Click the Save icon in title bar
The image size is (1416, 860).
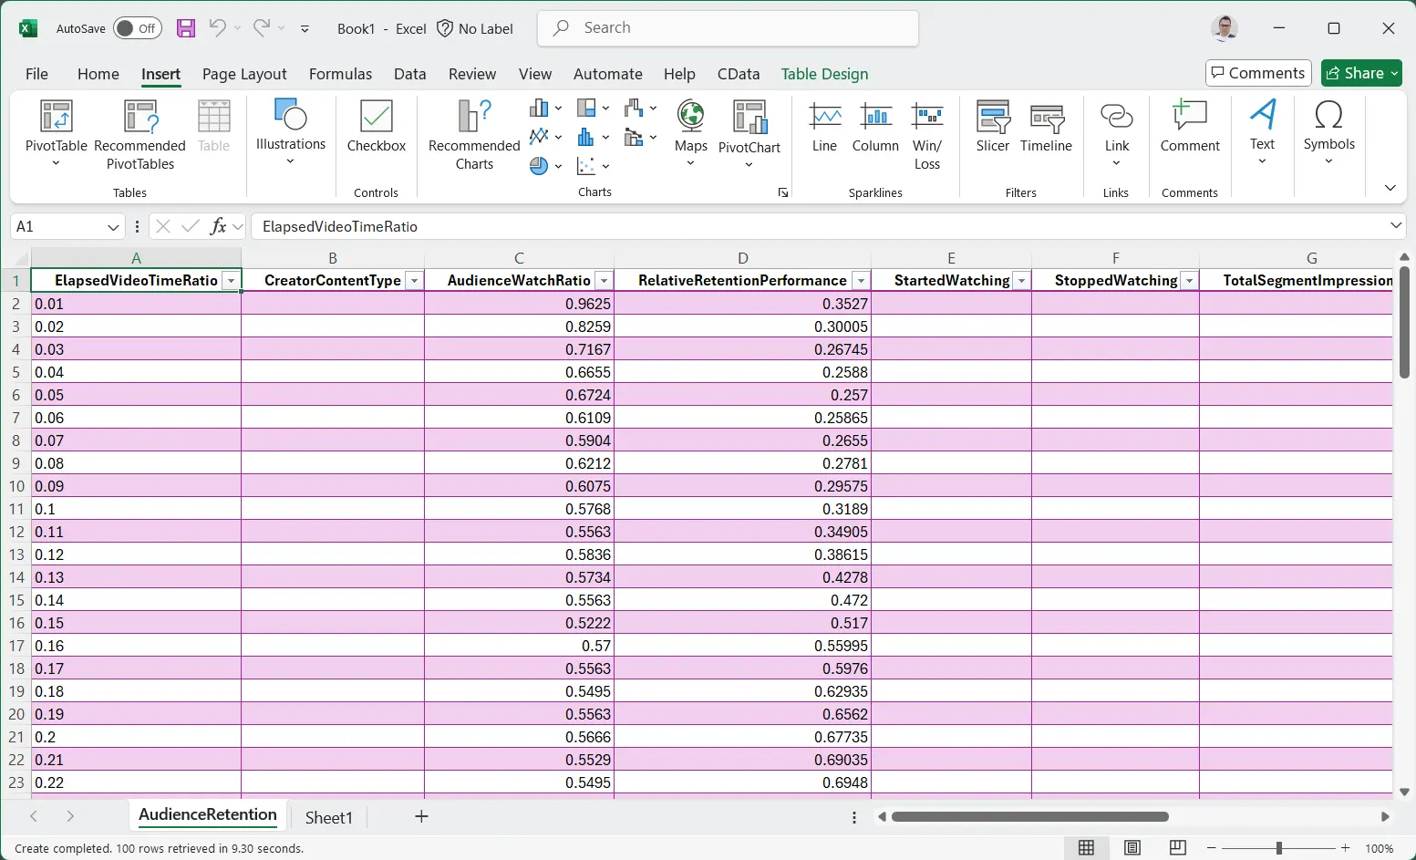pyautogui.click(x=186, y=28)
